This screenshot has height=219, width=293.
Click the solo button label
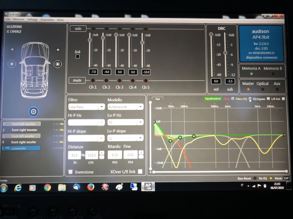click(78, 28)
